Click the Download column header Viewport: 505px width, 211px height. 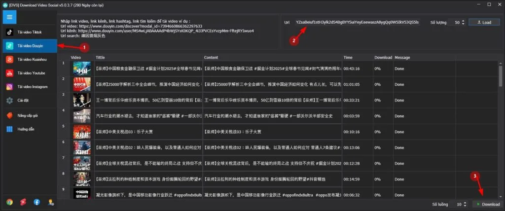coord(383,57)
